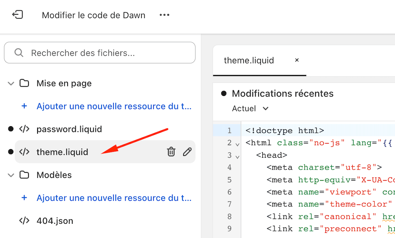Delete theme.liquid using the trash icon
The image size is (395, 238).
point(171,151)
